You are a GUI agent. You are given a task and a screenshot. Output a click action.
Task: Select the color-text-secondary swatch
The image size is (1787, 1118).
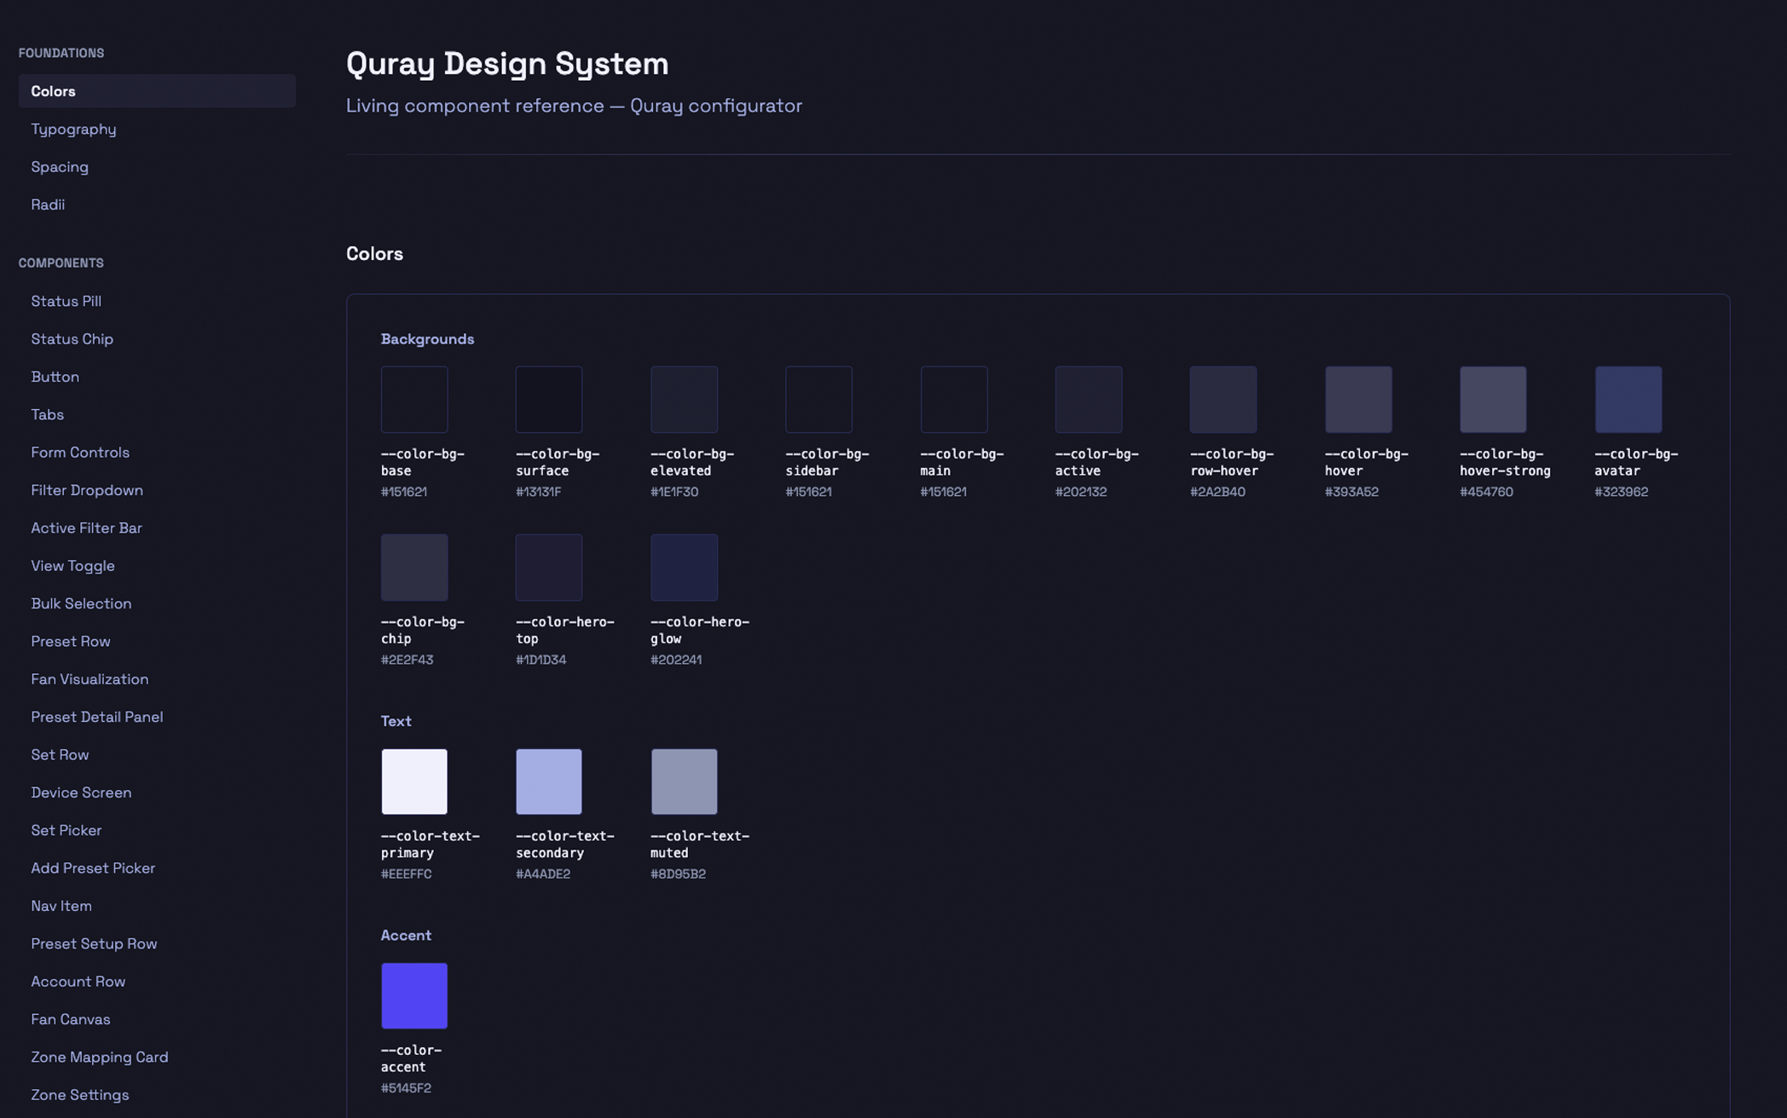(549, 781)
